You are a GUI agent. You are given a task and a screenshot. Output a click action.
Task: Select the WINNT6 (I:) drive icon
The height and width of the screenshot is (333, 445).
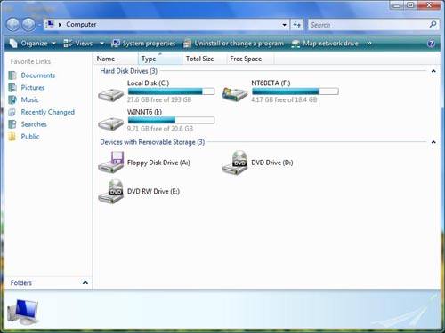pyautogui.click(x=110, y=123)
